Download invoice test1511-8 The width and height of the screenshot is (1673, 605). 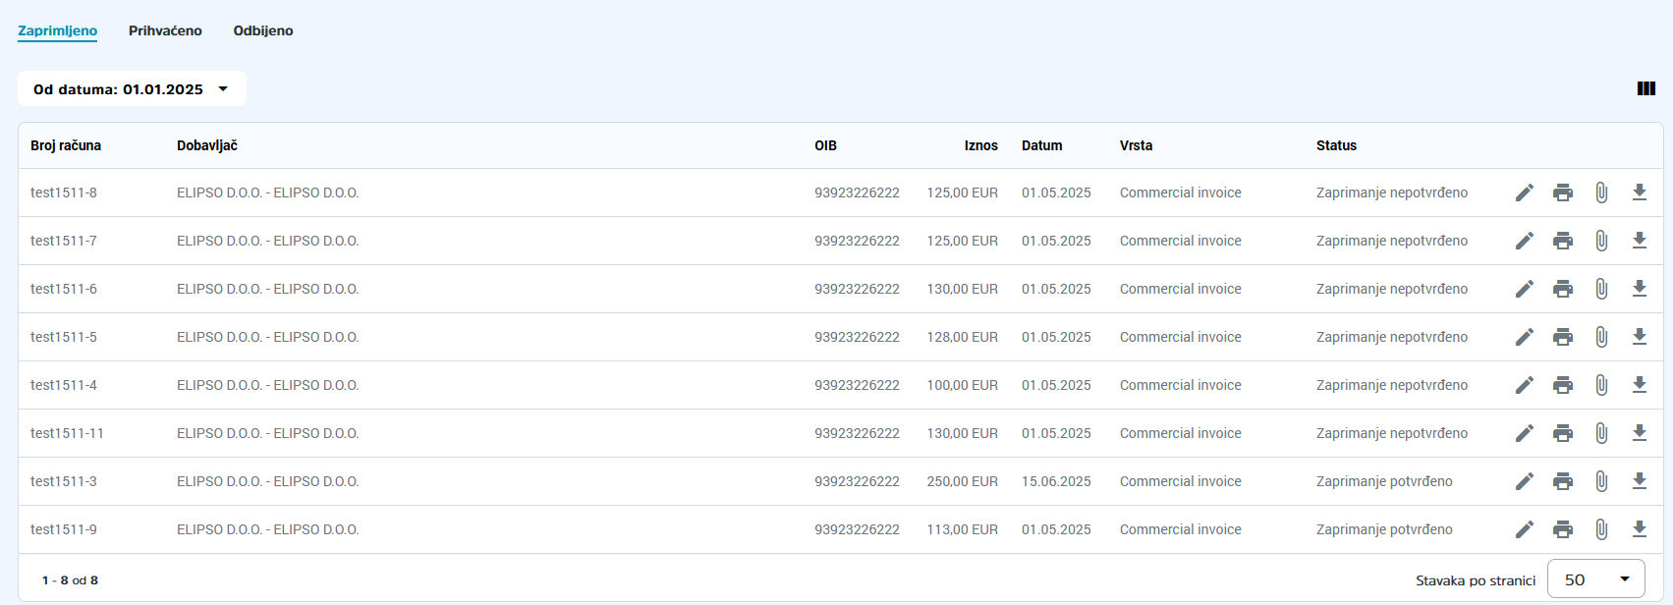click(x=1639, y=192)
